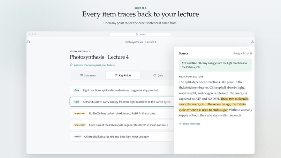The width and height of the screenshot is (281, 158).
Task: Click the SOURCES section label
Action: click(140, 8)
